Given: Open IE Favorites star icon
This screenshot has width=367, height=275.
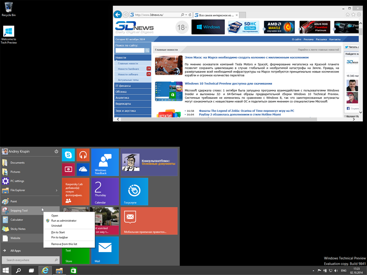Looking at the screenshot, I should click(353, 15).
